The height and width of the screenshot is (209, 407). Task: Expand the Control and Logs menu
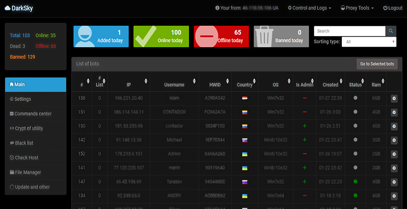[x=309, y=8]
